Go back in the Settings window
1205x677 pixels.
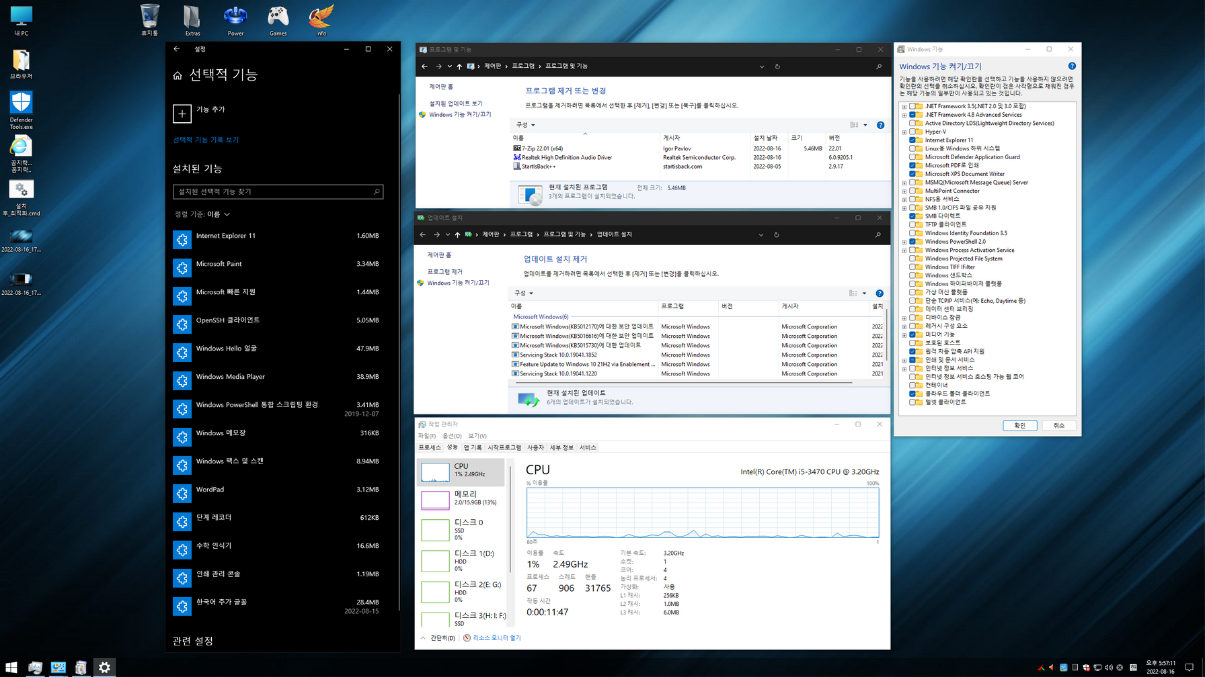[x=176, y=49]
